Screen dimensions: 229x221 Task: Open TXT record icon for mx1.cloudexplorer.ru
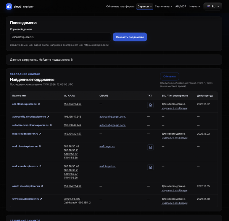click(x=150, y=147)
